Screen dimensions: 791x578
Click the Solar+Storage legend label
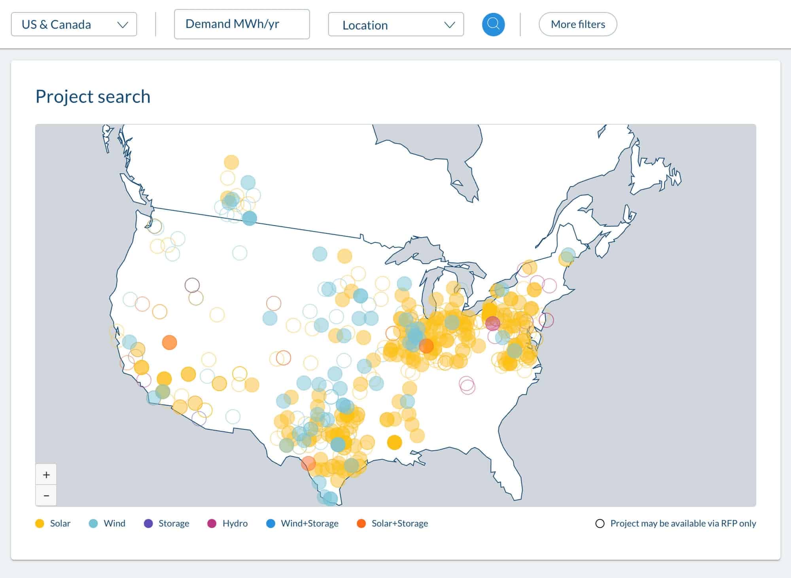coord(399,523)
